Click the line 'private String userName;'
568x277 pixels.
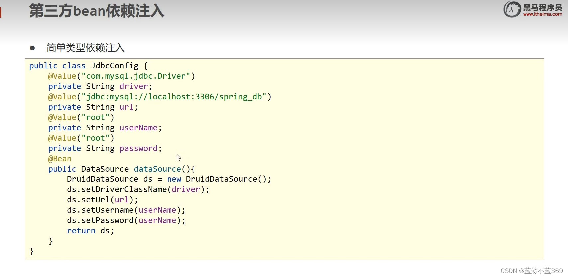[x=105, y=128]
